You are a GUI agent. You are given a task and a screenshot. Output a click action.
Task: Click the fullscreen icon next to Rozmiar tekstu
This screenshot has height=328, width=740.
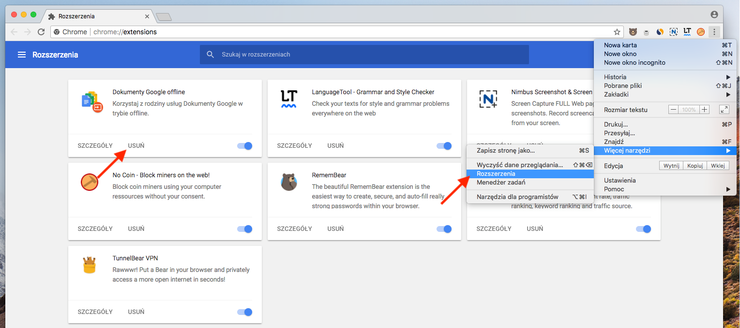[724, 110]
